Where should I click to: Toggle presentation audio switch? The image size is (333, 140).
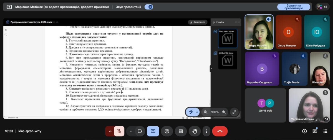click(x=149, y=7)
